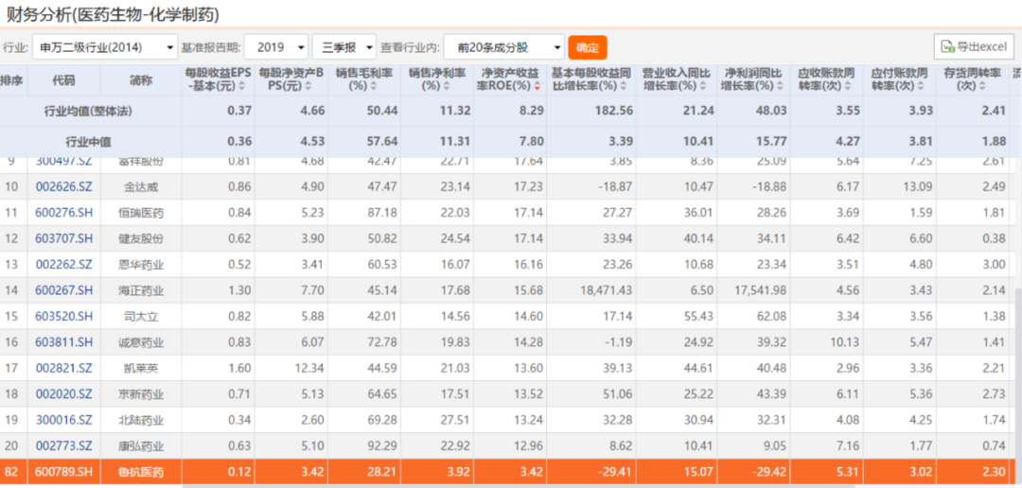Viewport: 1022px width, 488px height.
Task: Click the orange 确定 button
Action: coord(588,47)
